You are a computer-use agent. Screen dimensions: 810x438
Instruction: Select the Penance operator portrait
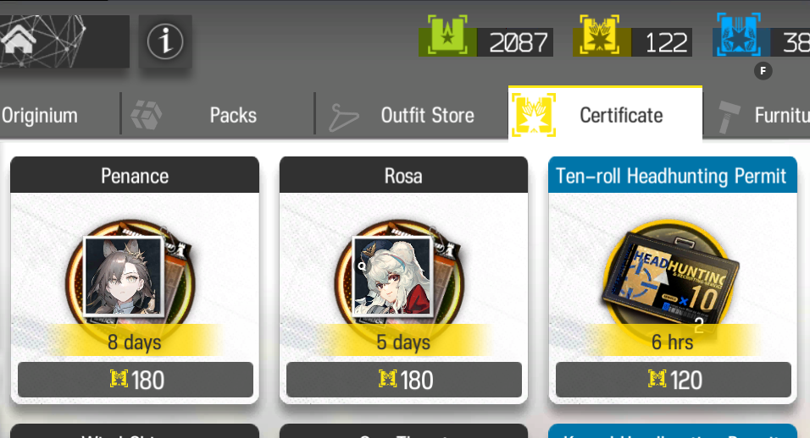(124, 276)
